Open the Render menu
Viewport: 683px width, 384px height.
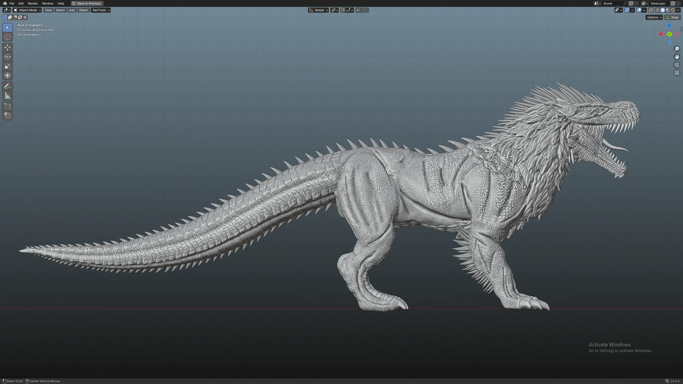coord(33,3)
